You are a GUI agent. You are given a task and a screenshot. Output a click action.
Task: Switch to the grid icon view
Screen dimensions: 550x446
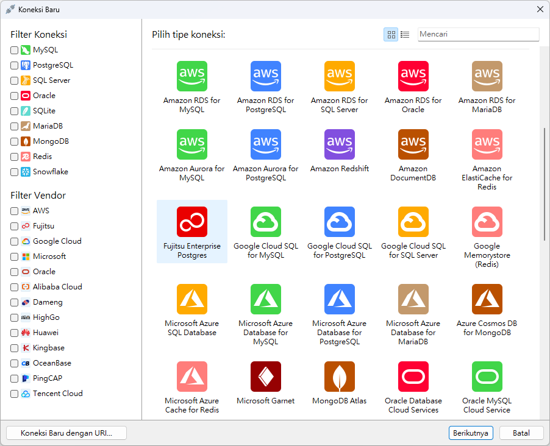pyautogui.click(x=391, y=35)
